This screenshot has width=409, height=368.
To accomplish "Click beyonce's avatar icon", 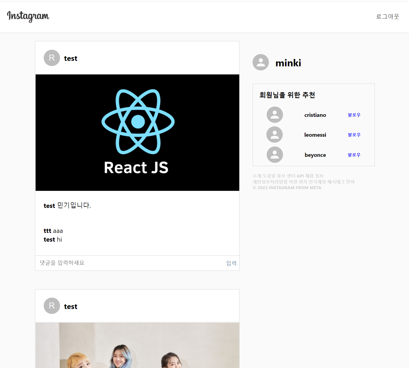I will (275, 155).
